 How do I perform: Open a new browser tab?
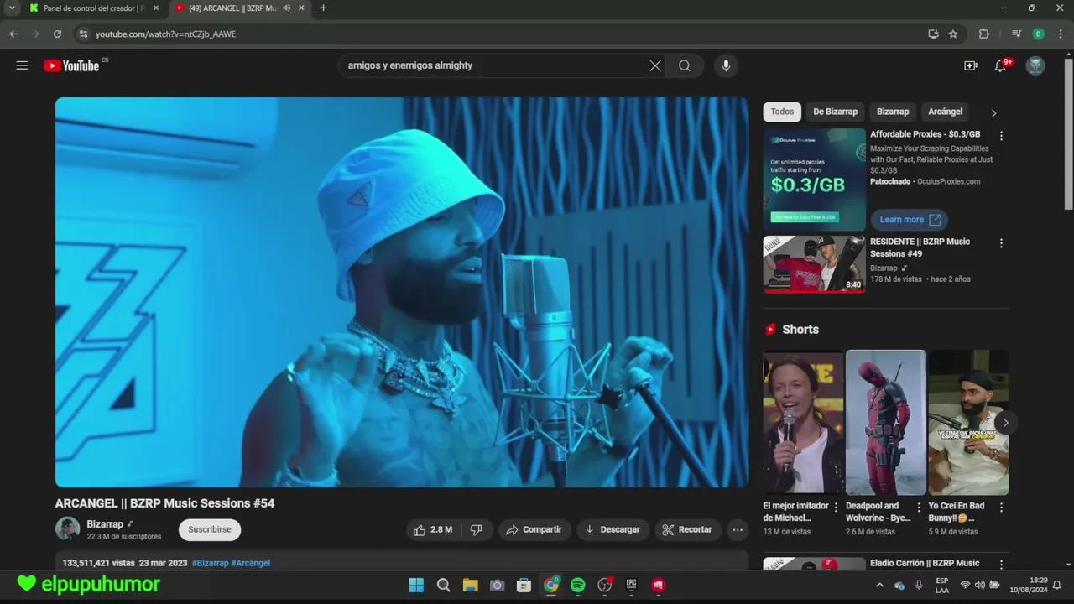323,8
